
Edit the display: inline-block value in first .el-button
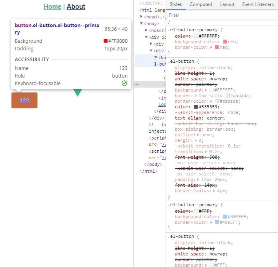click(x=216, y=68)
